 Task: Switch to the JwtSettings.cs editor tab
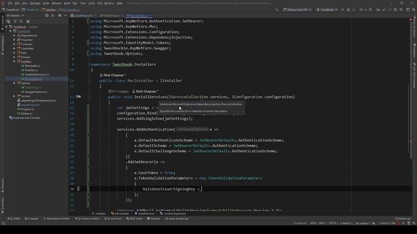[x=111, y=16]
